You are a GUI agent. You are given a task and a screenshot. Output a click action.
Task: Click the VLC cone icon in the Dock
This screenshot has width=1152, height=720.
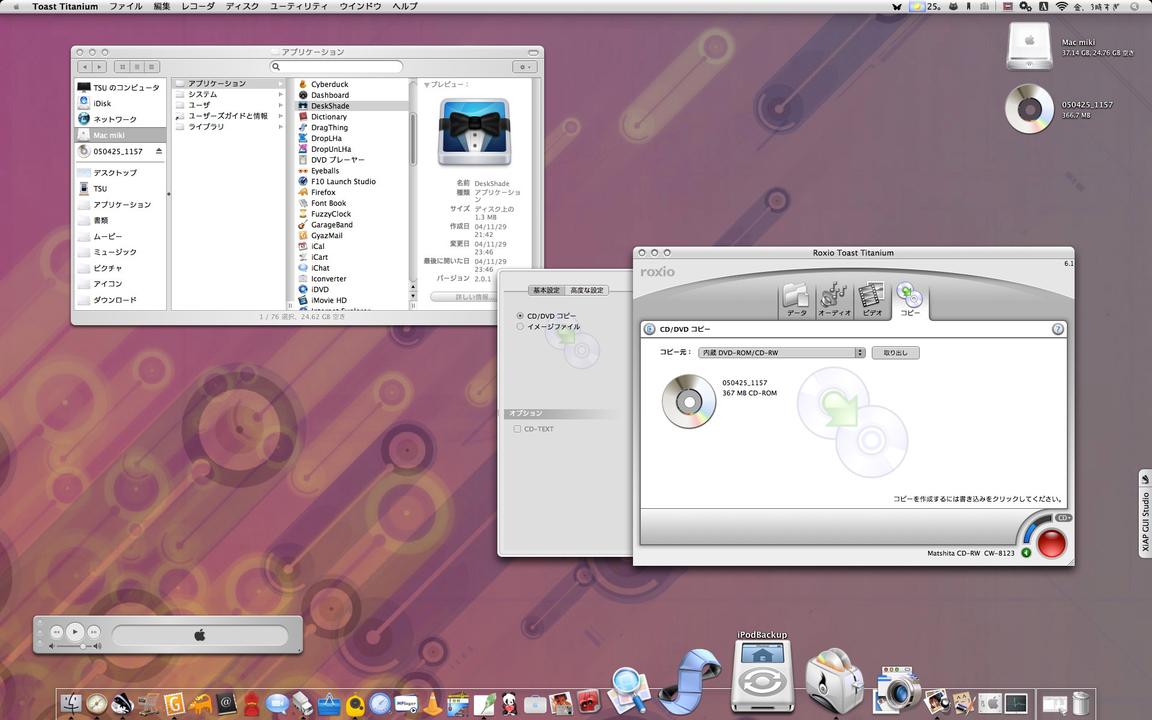tap(433, 703)
